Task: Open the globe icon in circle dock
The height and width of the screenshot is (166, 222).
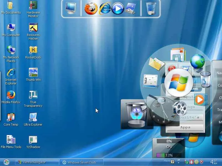Action: (x=197, y=61)
